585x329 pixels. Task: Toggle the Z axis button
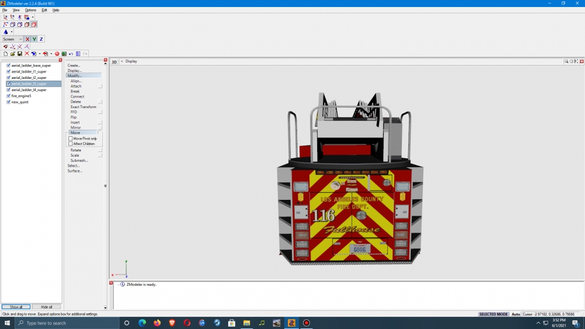pos(42,39)
